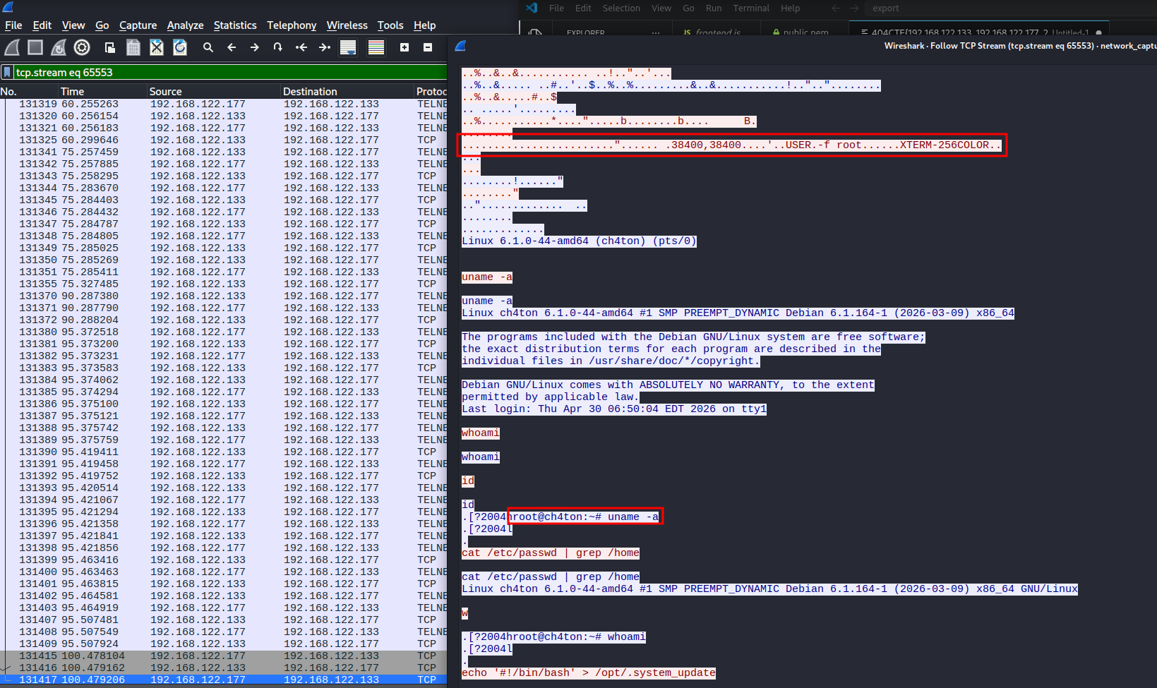Open Wireshark Go menu
The image size is (1157, 688).
102,25
